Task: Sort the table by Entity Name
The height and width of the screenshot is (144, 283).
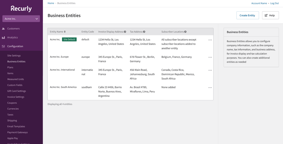Action: pyautogui.click(x=58, y=32)
